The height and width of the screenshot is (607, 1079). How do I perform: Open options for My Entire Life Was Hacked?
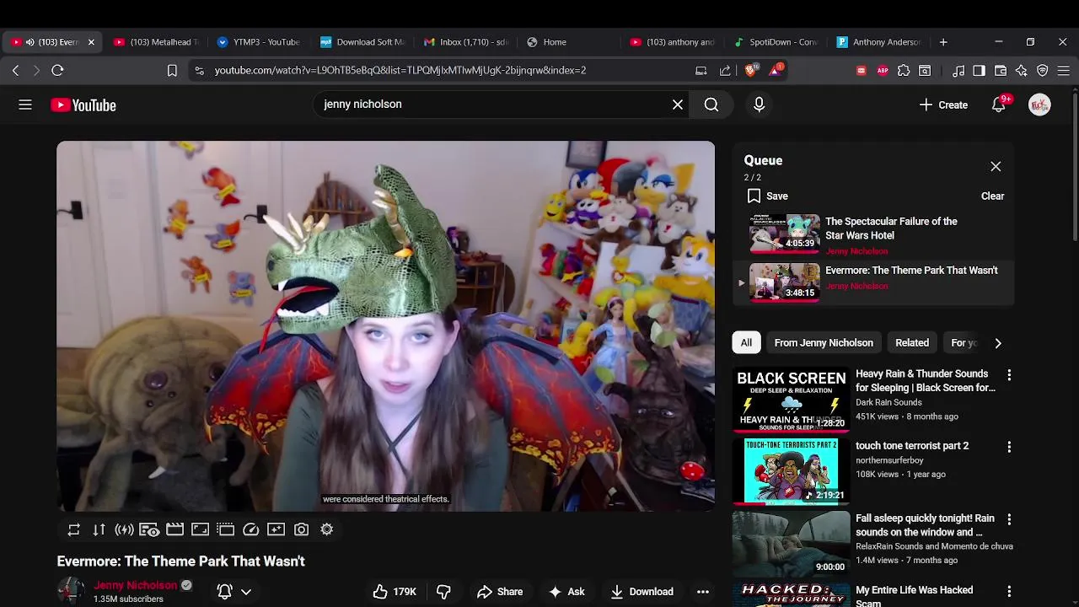pyautogui.click(x=1009, y=592)
